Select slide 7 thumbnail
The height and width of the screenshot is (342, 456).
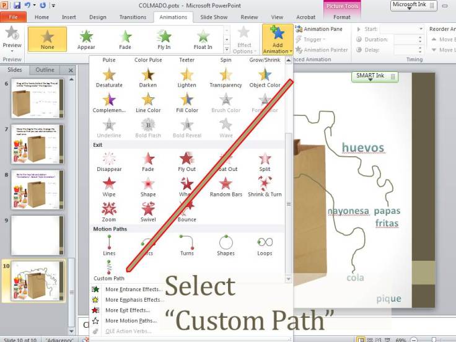[37, 144]
